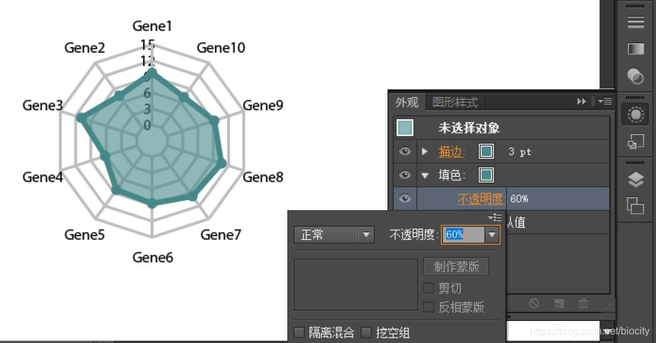This screenshot has height=343, width=656.
Task: Click the Appearance panel icon in dock
Action: (x=636, y=115)
